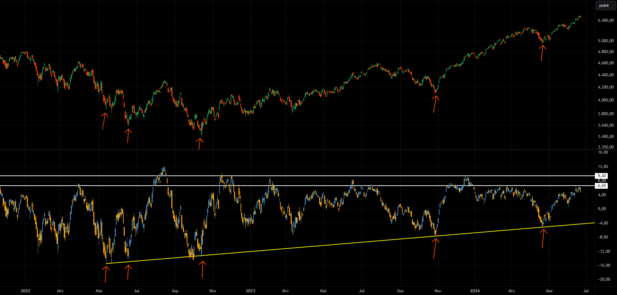
Task: Click the 4.400,00 price scale label
Action: coord(606,75)
